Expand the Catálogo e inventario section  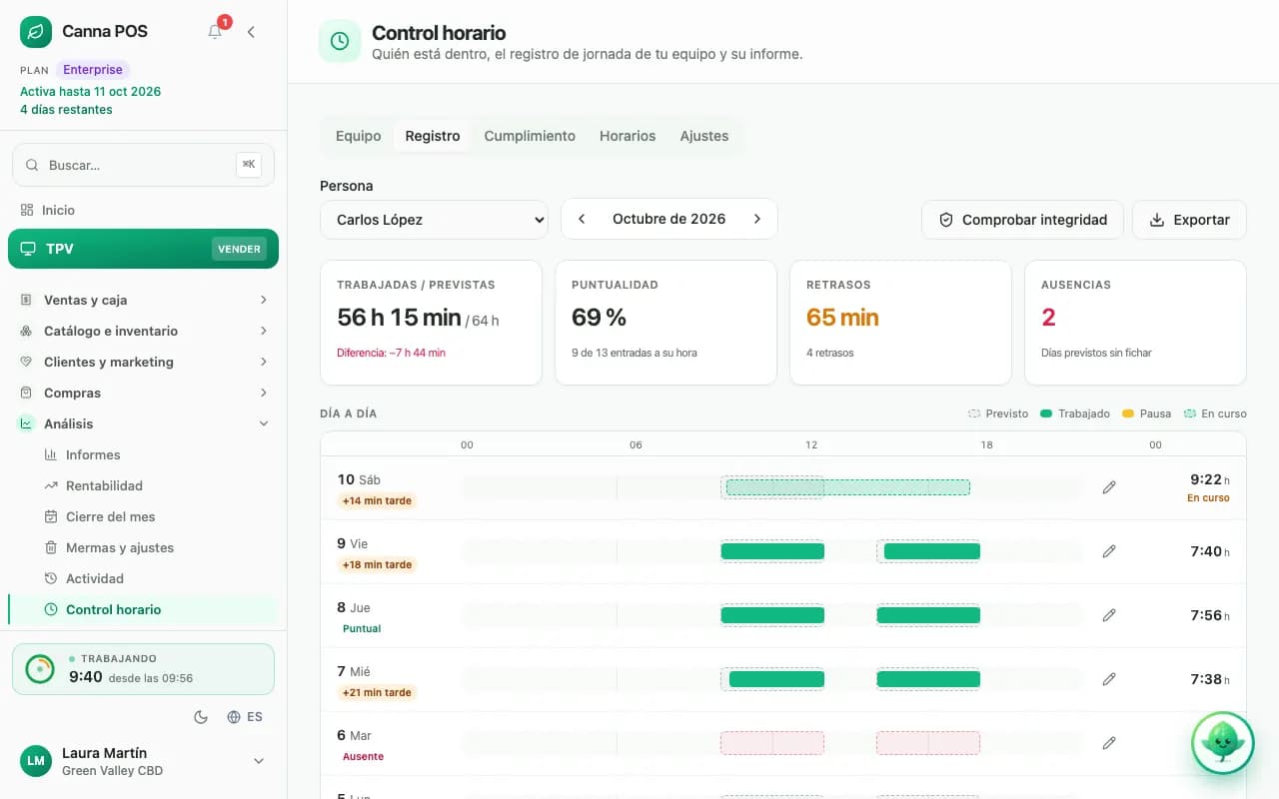point(143,331)
